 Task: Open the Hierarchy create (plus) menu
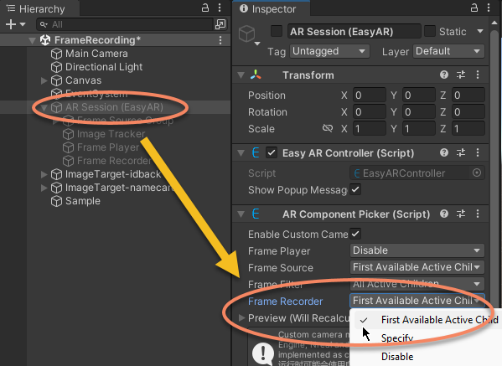click(15, 24)
